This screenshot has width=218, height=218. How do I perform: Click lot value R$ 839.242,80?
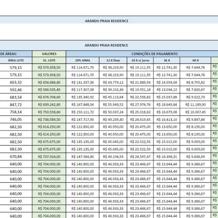[x=49, y=105]
